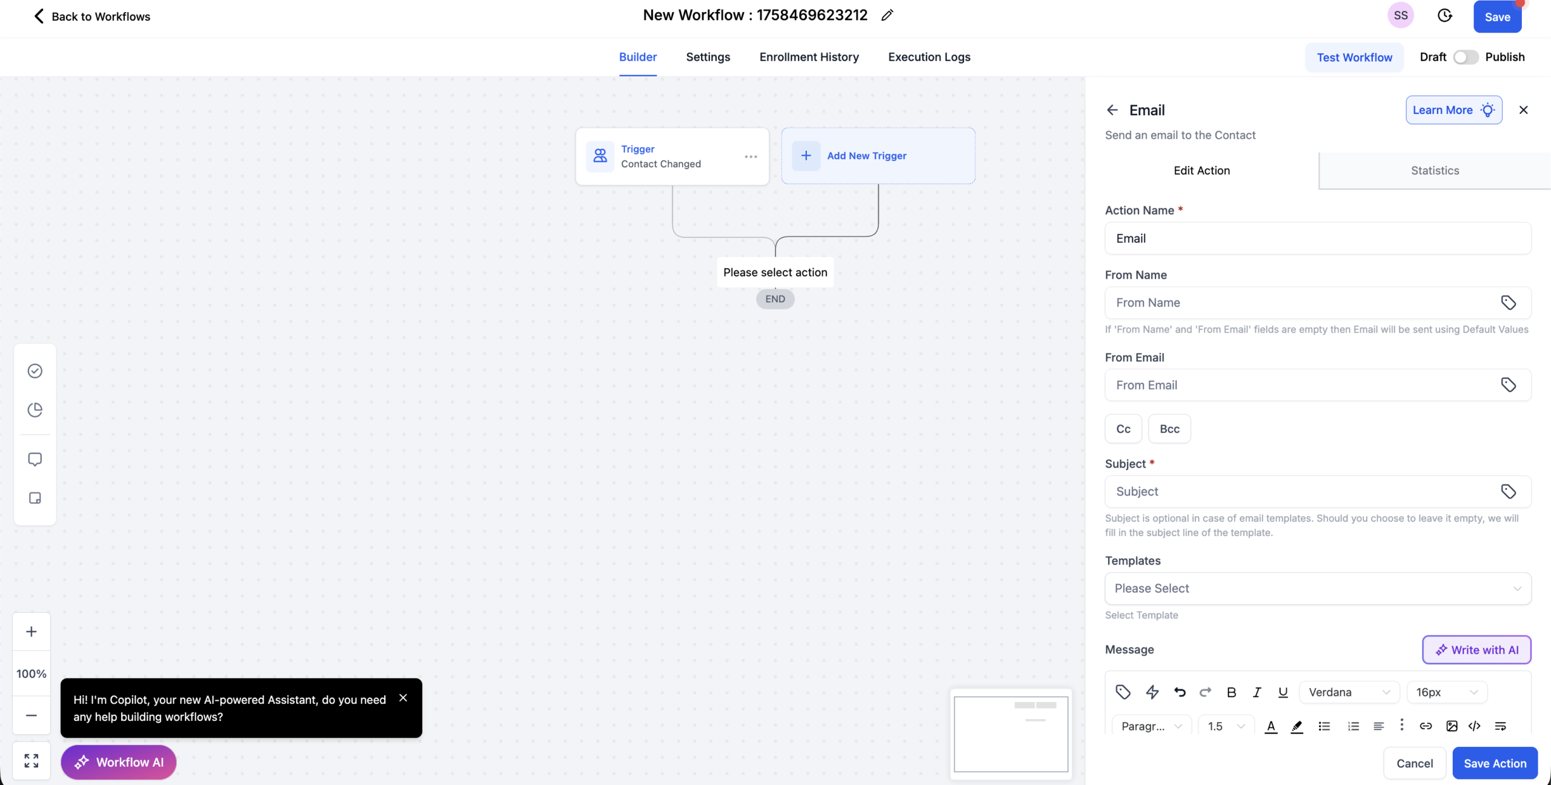Open the Templates Please Select dropdown

[1317, 588]
